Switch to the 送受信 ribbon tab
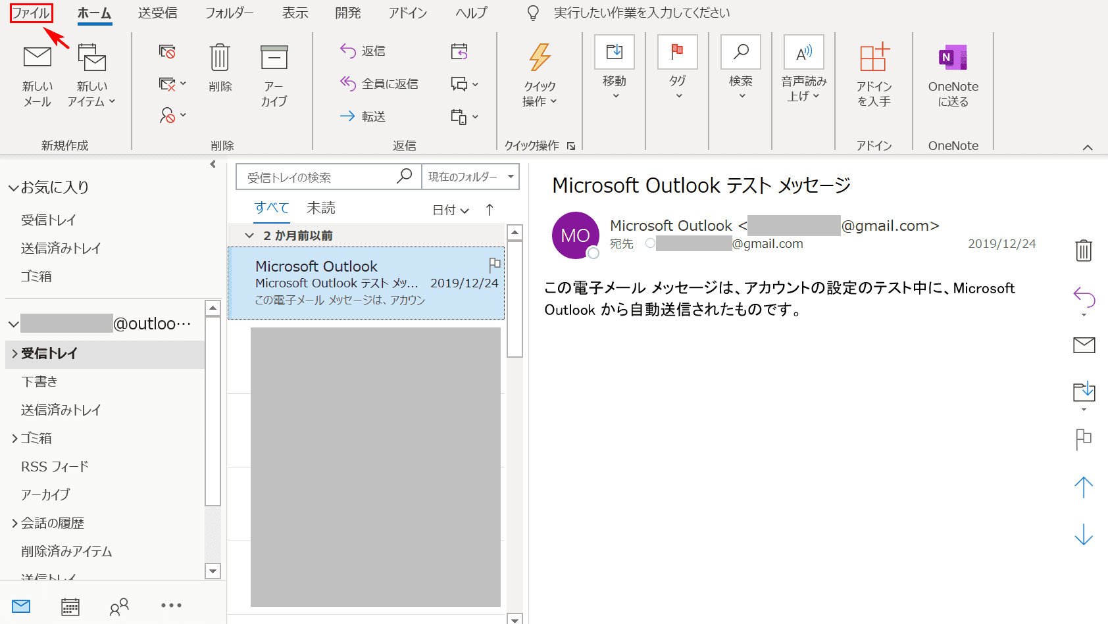 (157, 13)
